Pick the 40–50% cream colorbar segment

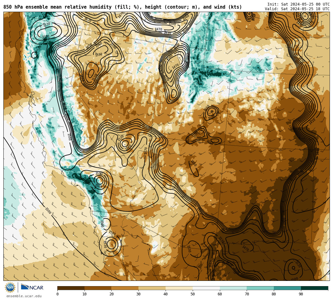179,288
